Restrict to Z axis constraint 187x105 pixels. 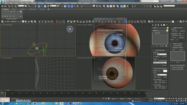(46, 22)
